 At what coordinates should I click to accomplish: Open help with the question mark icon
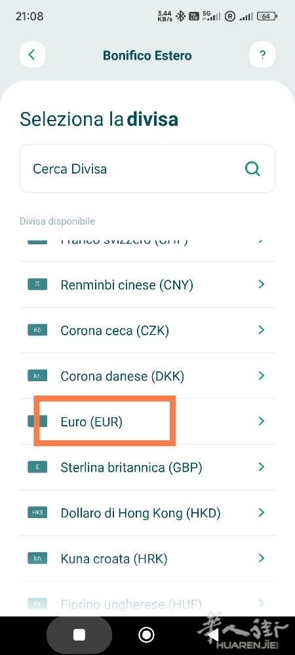(x=262, y=55)
